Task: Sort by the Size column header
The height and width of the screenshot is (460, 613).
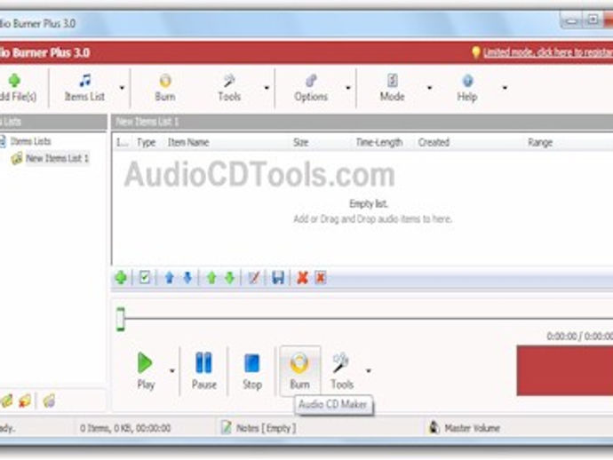Action: point(300,142)
